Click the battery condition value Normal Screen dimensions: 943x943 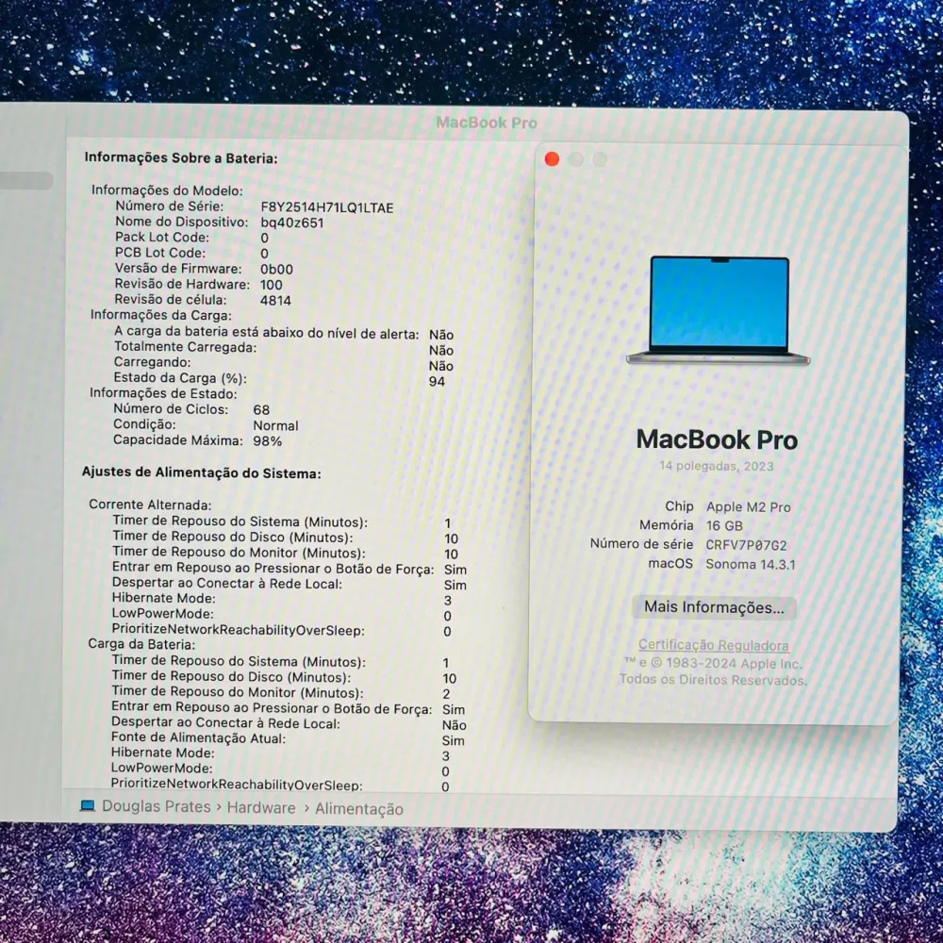[275, 426]
